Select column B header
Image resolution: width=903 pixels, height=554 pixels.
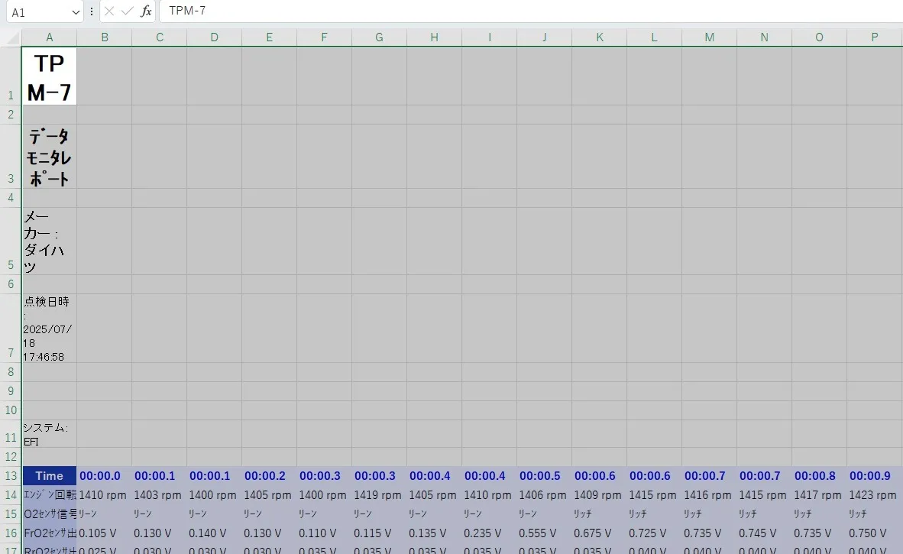tap(105, 37)
